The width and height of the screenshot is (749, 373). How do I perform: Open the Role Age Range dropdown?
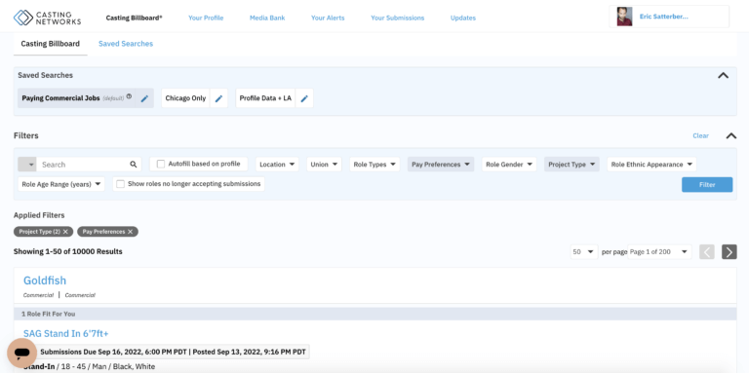(61, 184)
